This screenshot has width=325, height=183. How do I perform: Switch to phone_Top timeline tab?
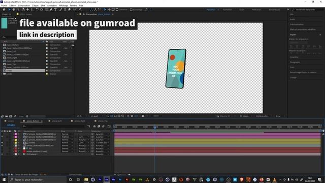coord(103,121)
